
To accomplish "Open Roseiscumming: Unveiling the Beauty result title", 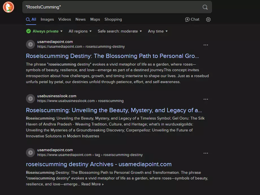I will pos(114,110).
